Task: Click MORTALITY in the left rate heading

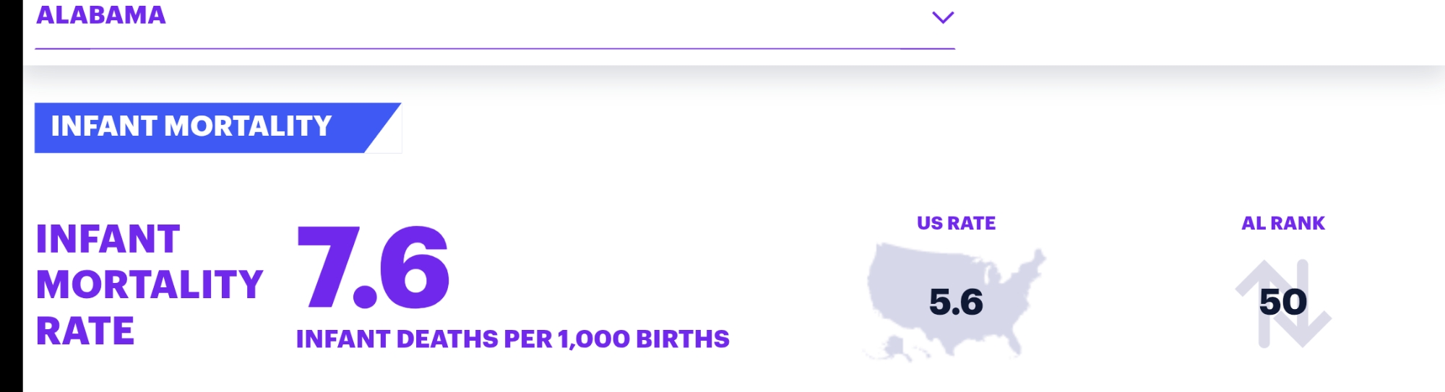Action: pos(150,284)
